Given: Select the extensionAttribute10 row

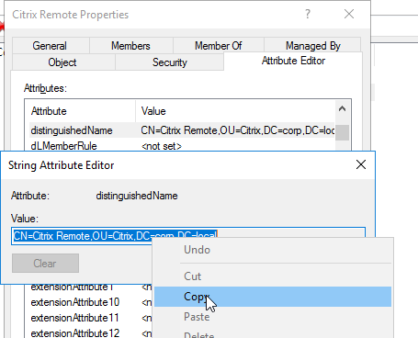Looking at the screenshot, I should point(91,302).
